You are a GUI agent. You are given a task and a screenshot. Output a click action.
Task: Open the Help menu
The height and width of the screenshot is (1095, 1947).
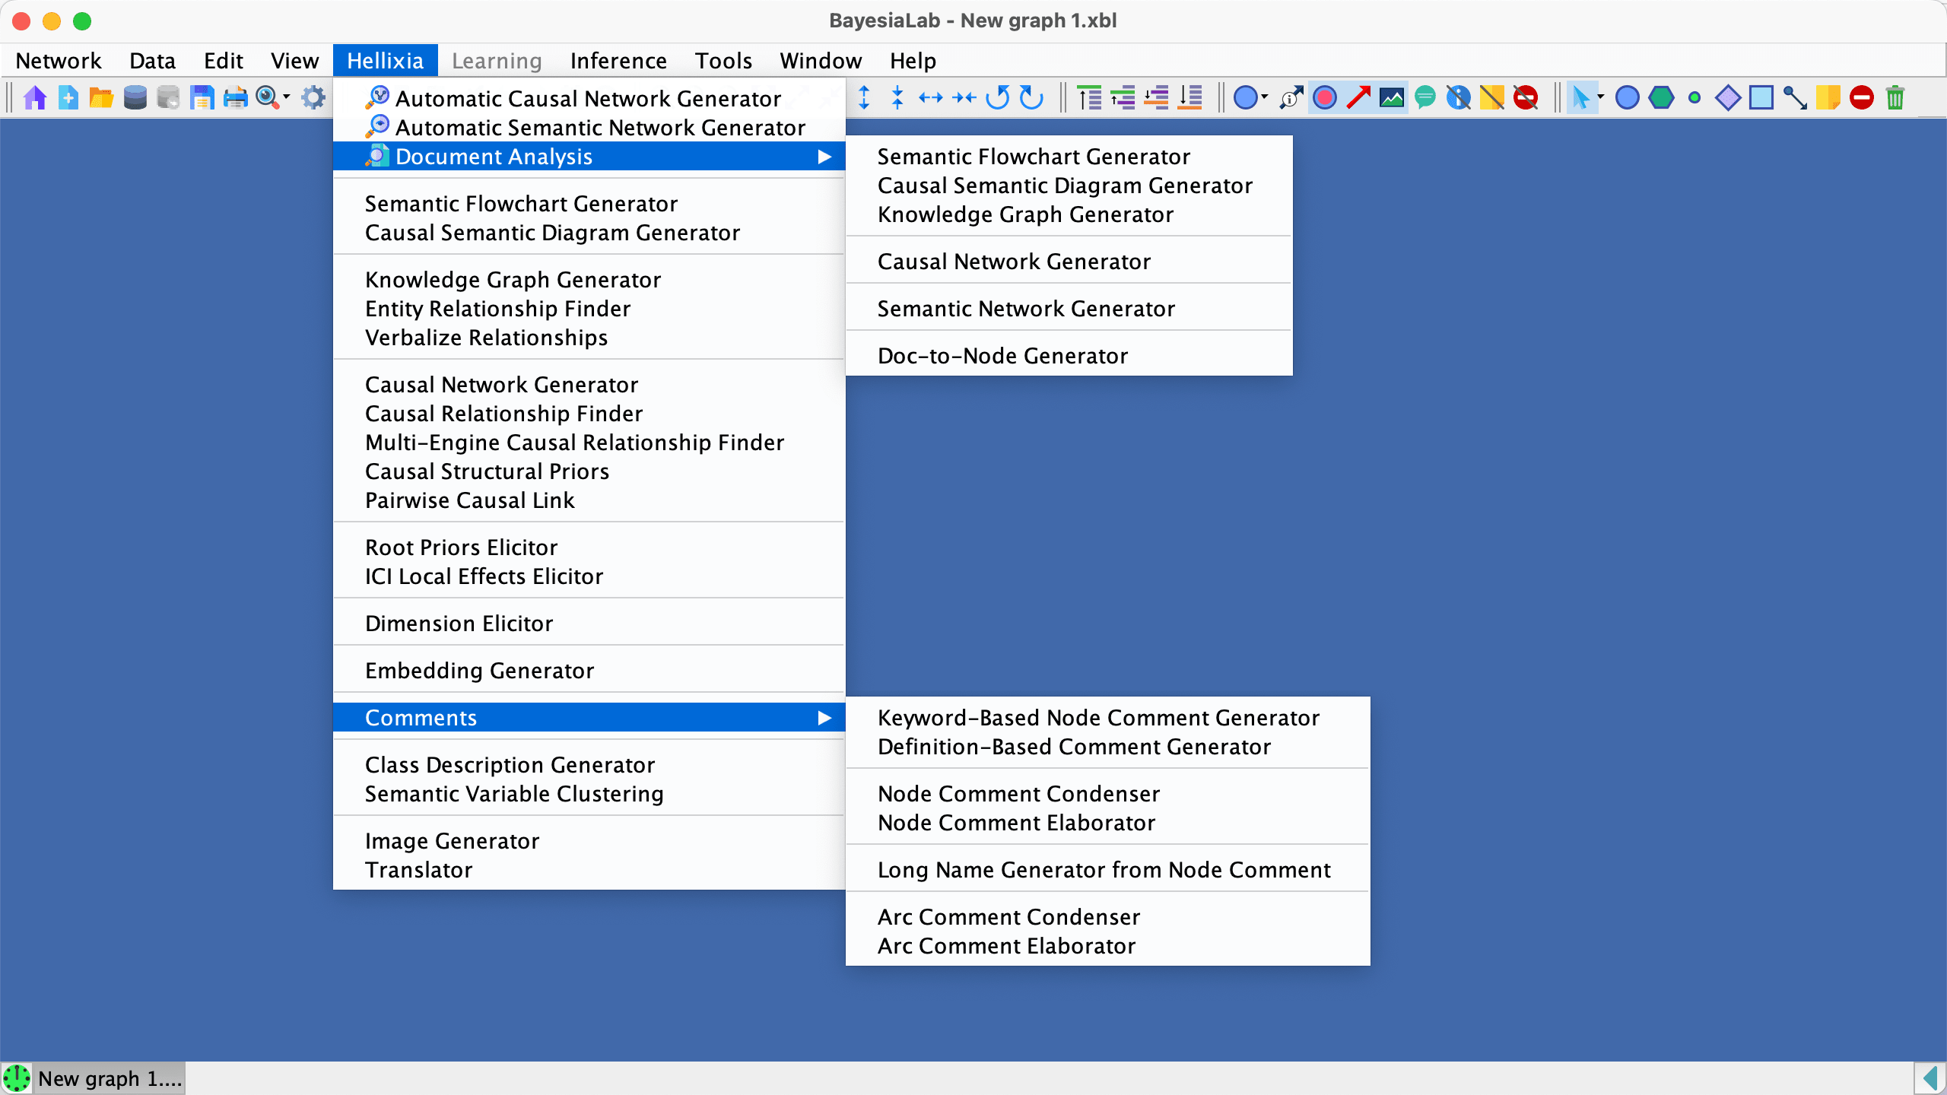tap(913, 60)
